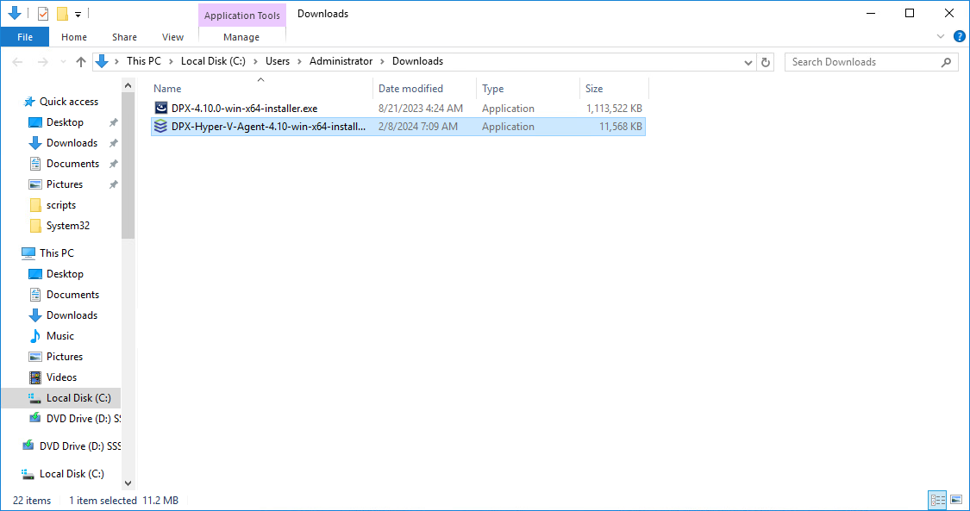Open the File menu
This screenshot has width=970, height=511.
tap(25, 37)
